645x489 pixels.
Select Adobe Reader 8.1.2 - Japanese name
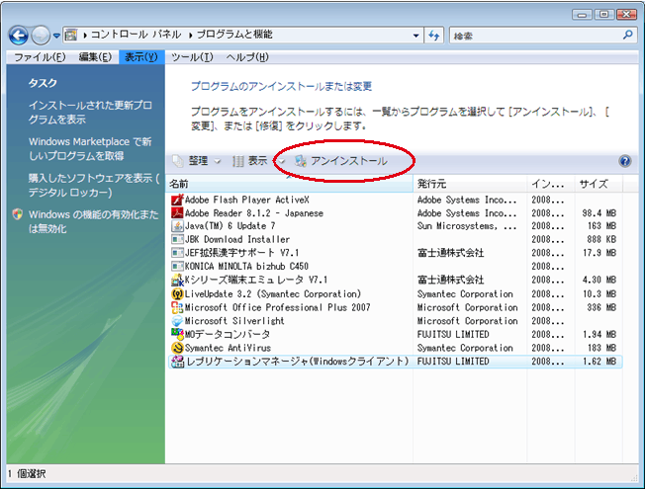tap(254, 212)
